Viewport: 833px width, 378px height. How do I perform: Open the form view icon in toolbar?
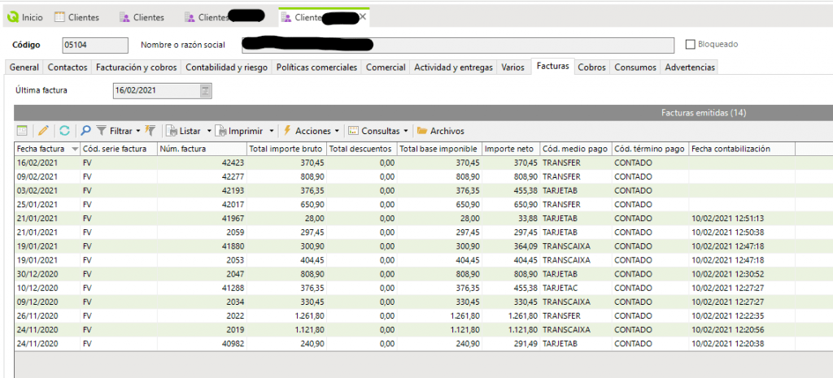click(x=22, y=131)
